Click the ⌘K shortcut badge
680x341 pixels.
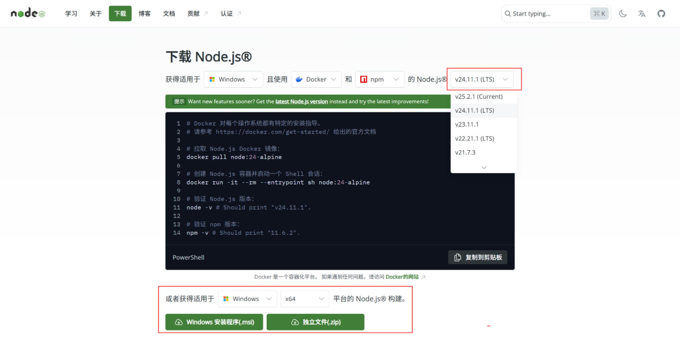(x=600, y=14)
